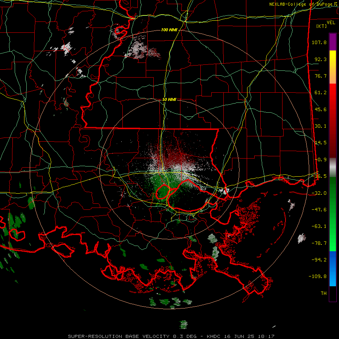Click the 50 NMI range ring label

pos(169,99)
